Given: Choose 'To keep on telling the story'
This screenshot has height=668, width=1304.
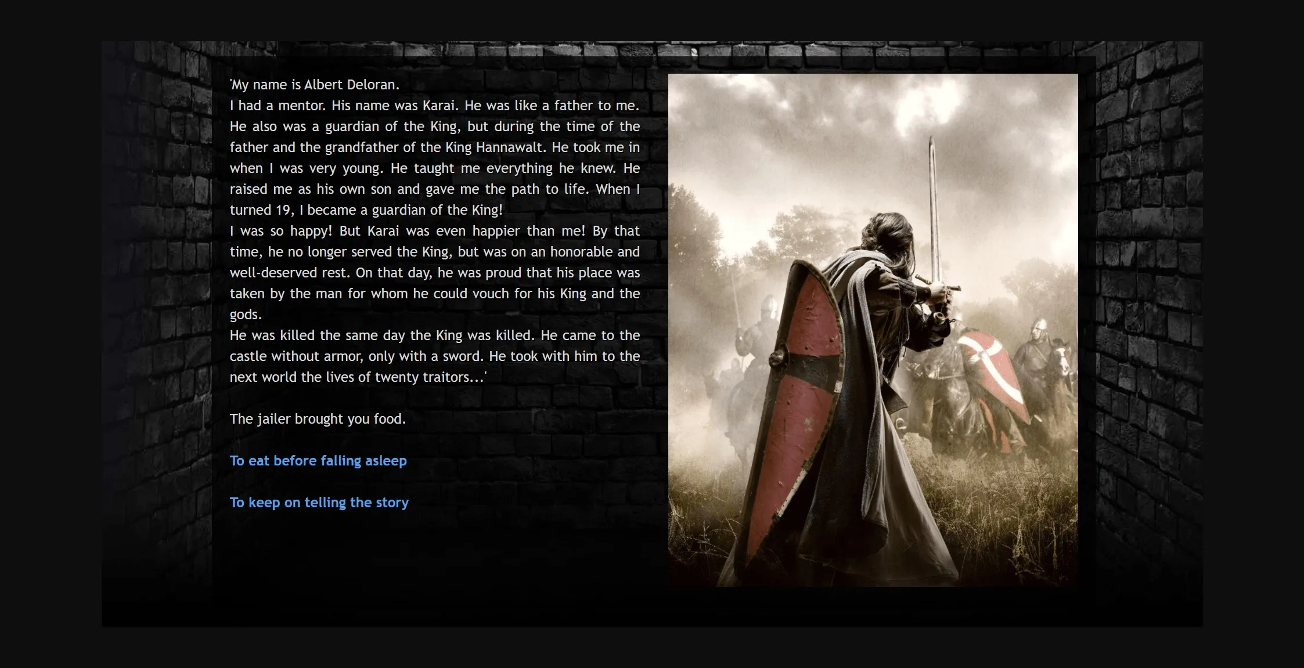Looking at the screenshot, I should (319, 503).
